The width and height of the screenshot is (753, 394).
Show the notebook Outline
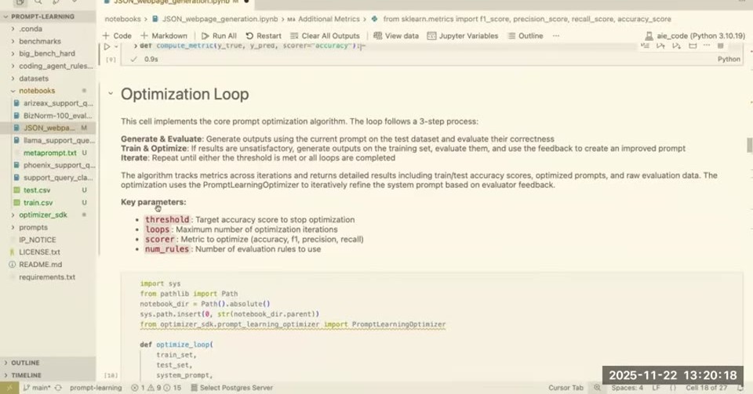[526, 36]
